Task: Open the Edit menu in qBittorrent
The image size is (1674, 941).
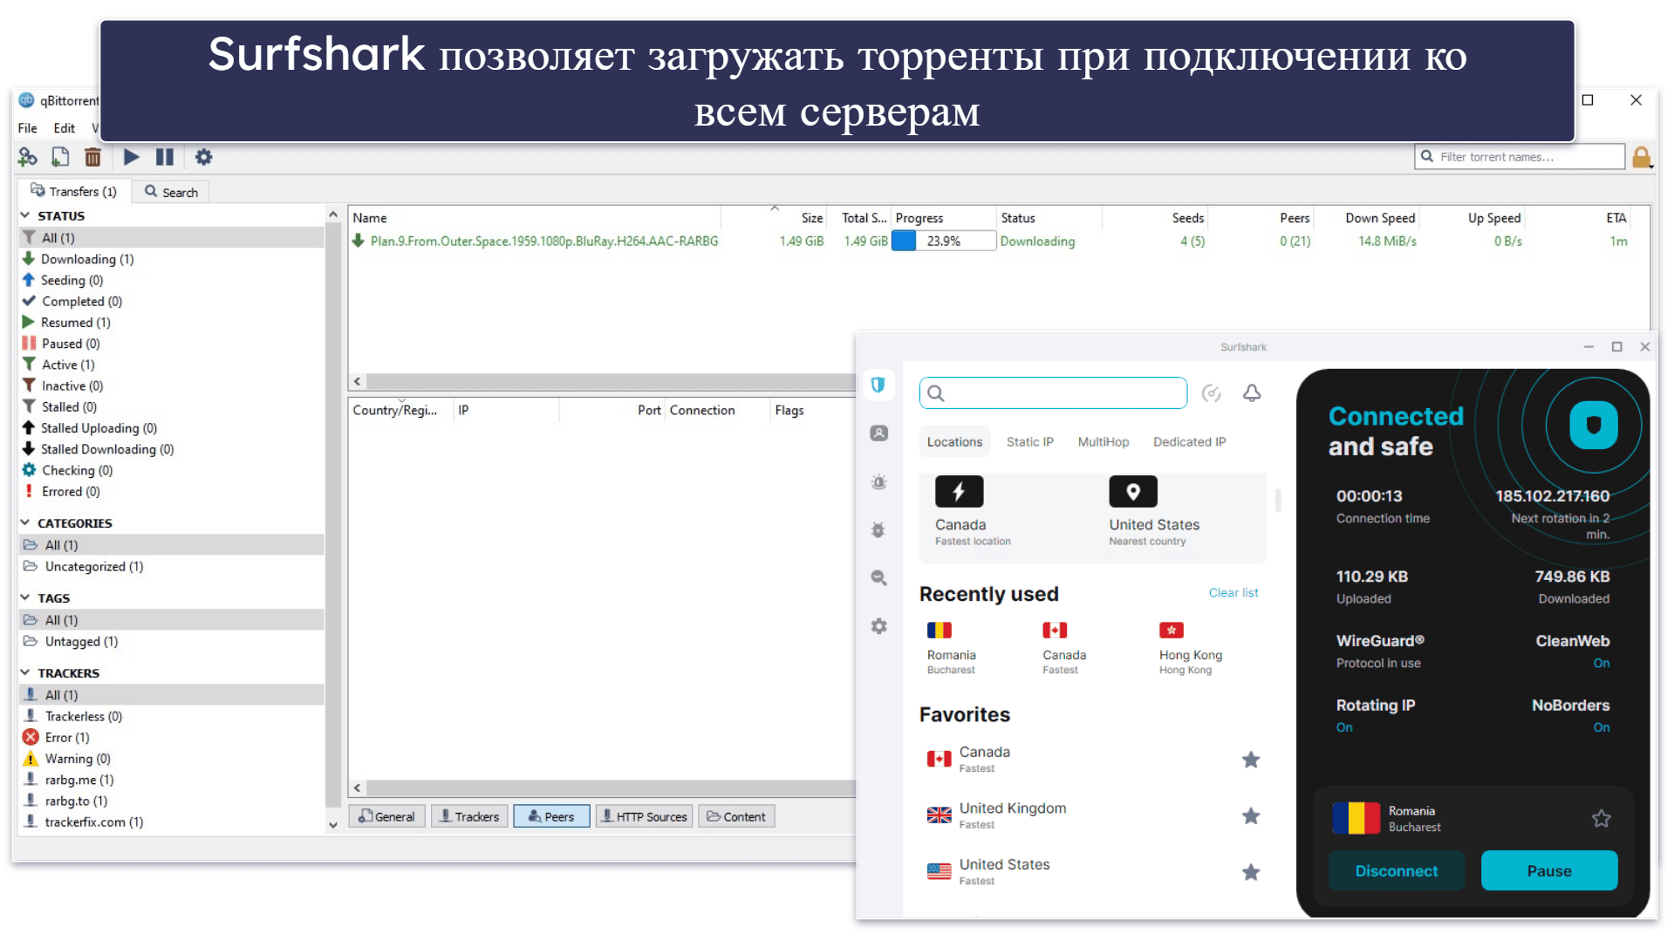Action: [x=65, y=128]
